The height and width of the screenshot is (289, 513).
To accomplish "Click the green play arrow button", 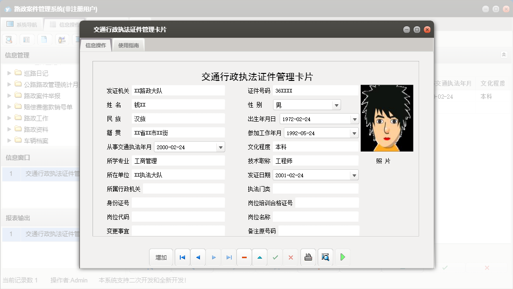I will point(342,257).
